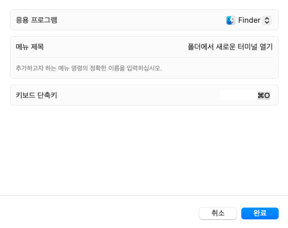Click the hint text about exact menu command name
Image resolution: width=288 pixels, height=228 pixels.
(89, 68)
